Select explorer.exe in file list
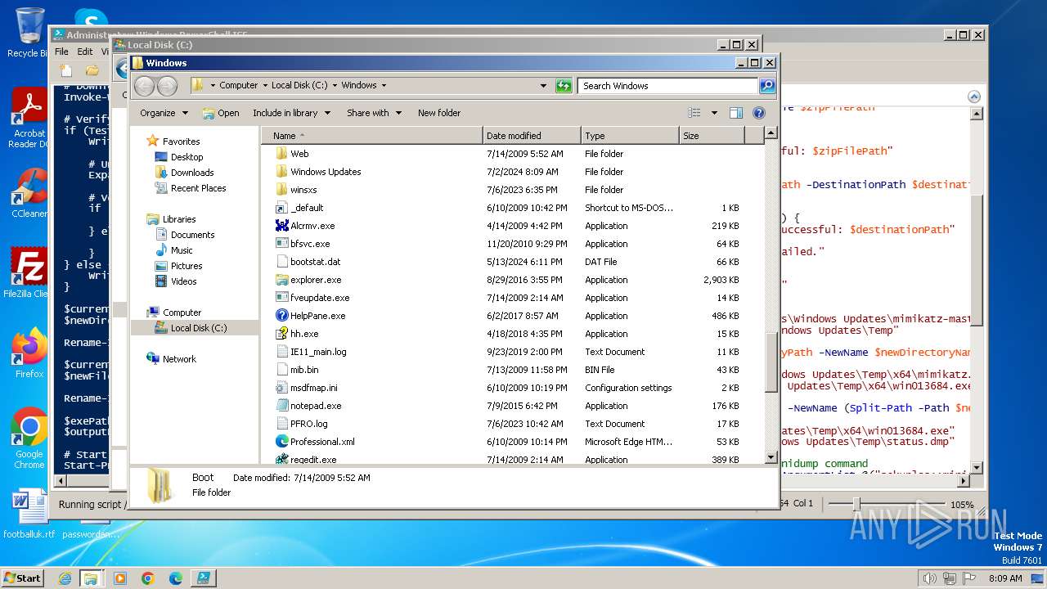Viewport: 1047px width, 589px height. pos(308,280)
